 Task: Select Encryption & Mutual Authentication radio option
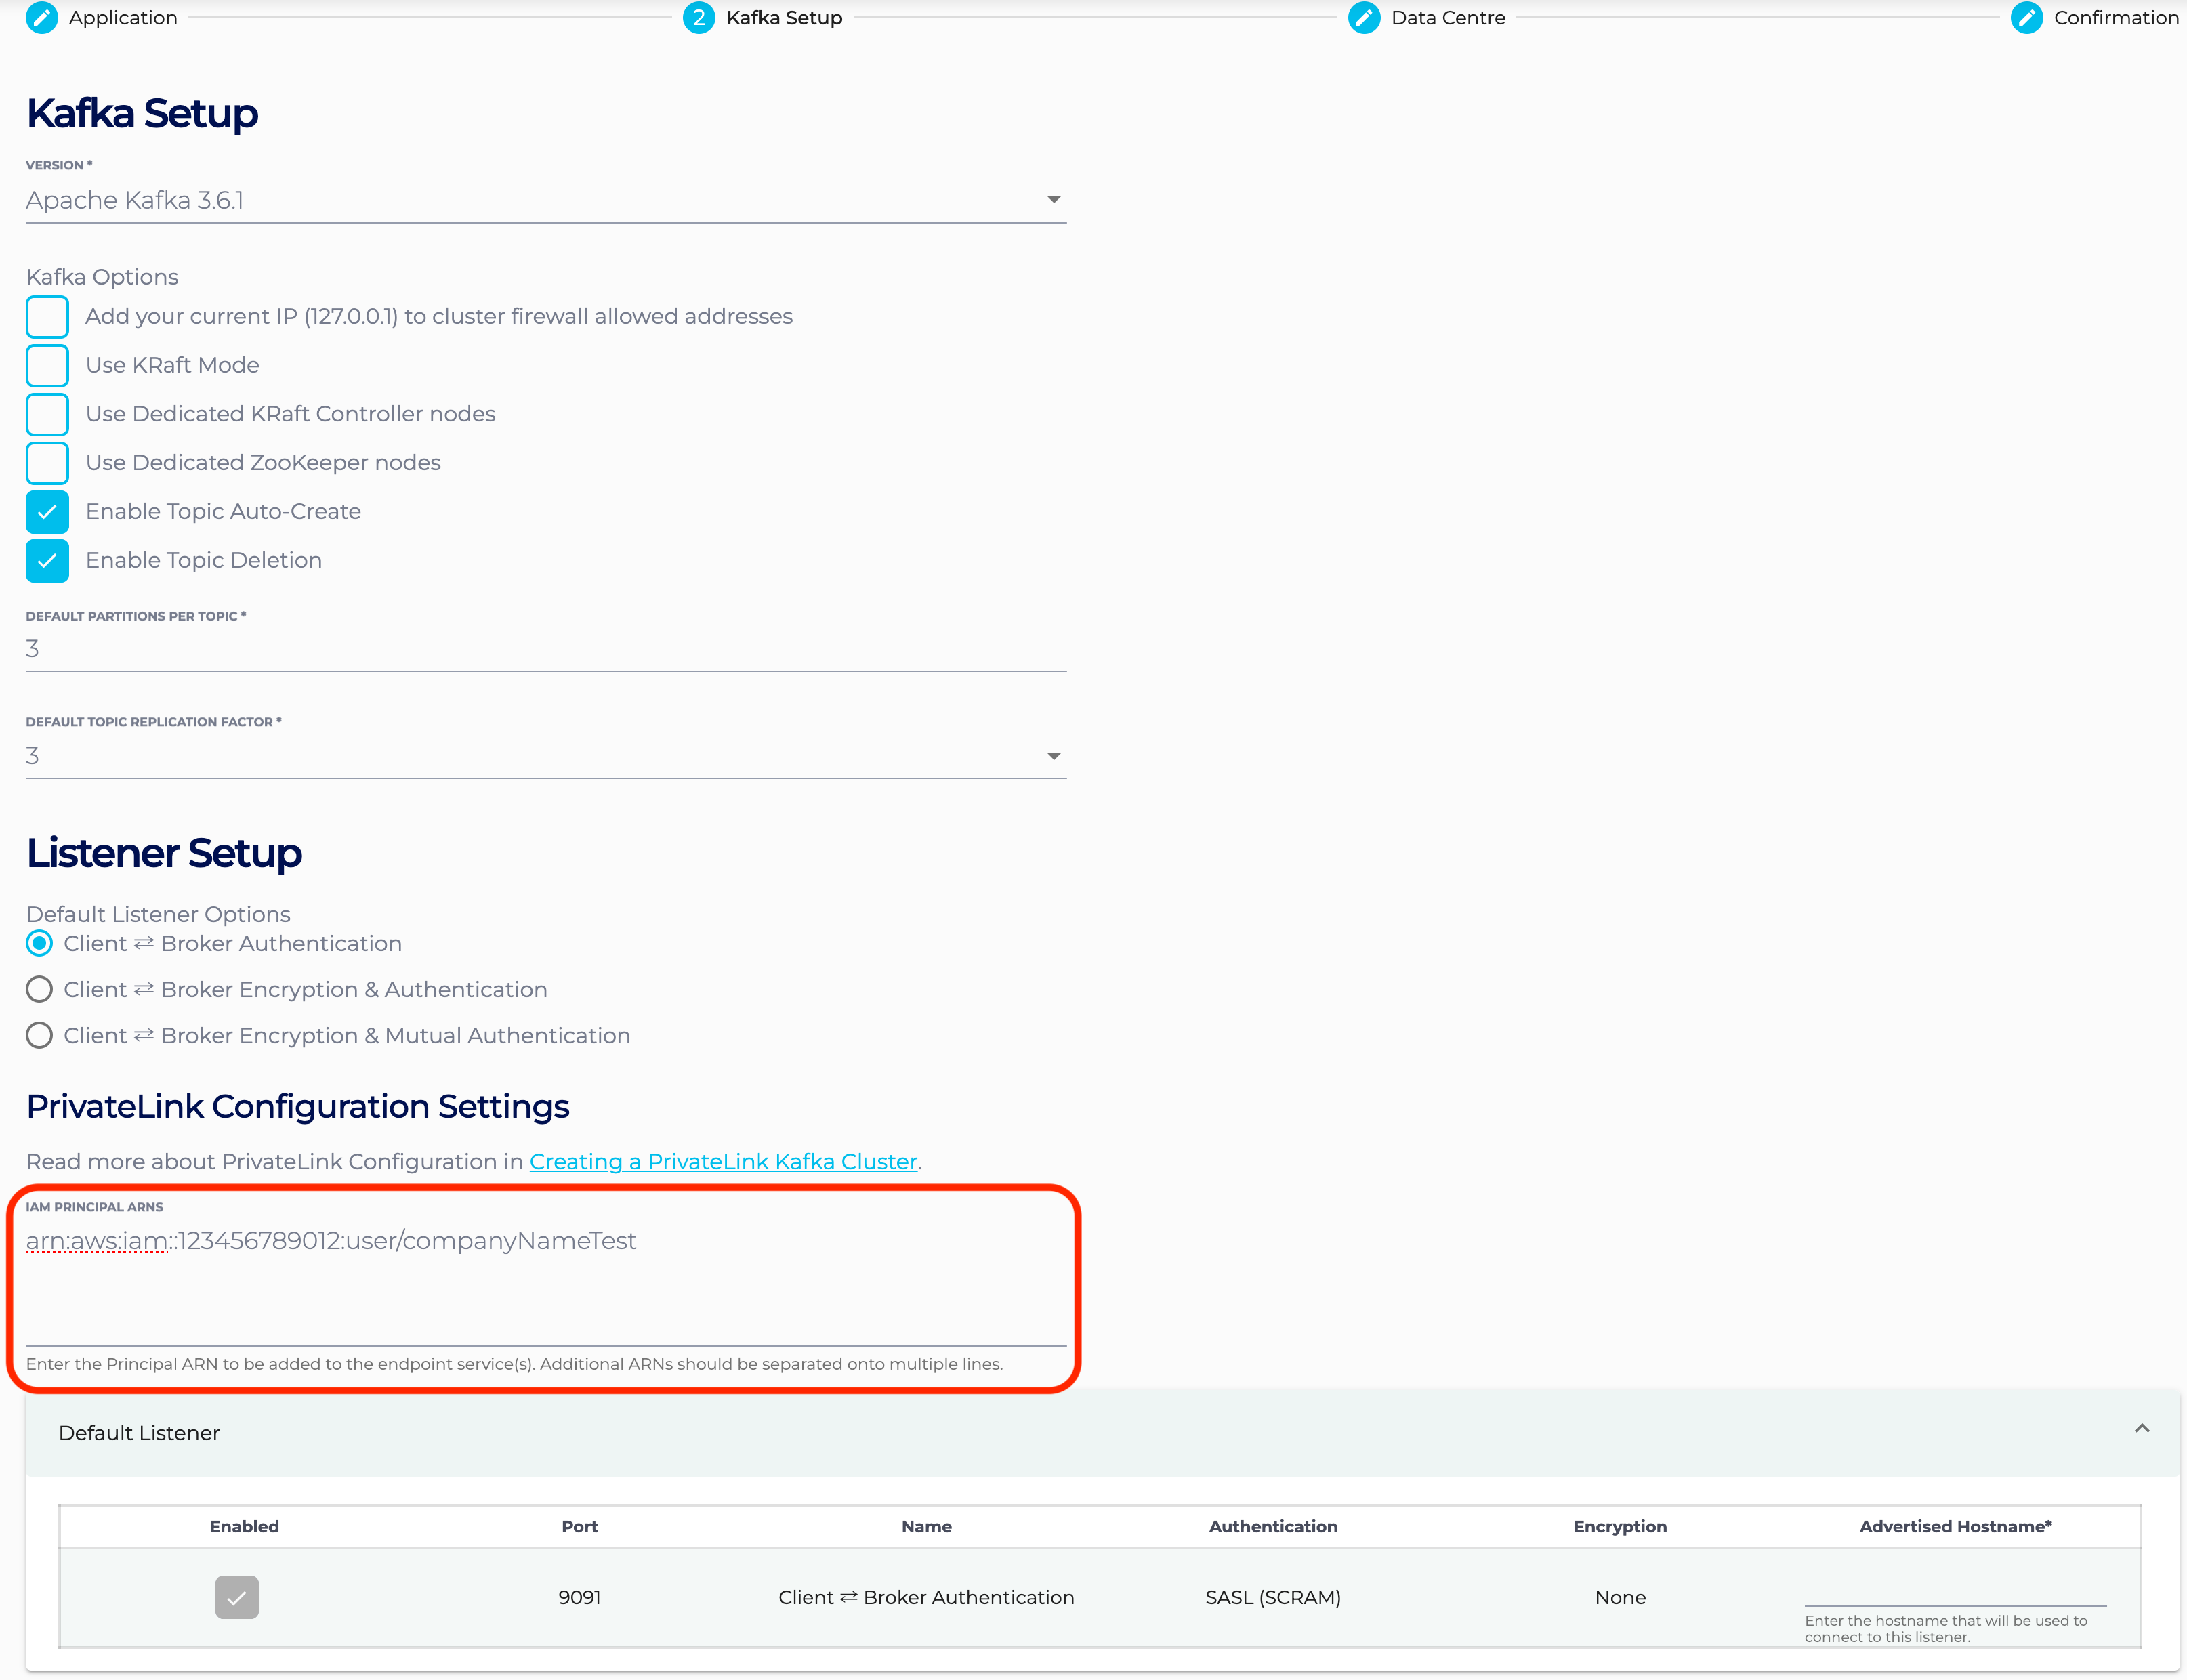pyautogui.click(x=39, y=1036)
